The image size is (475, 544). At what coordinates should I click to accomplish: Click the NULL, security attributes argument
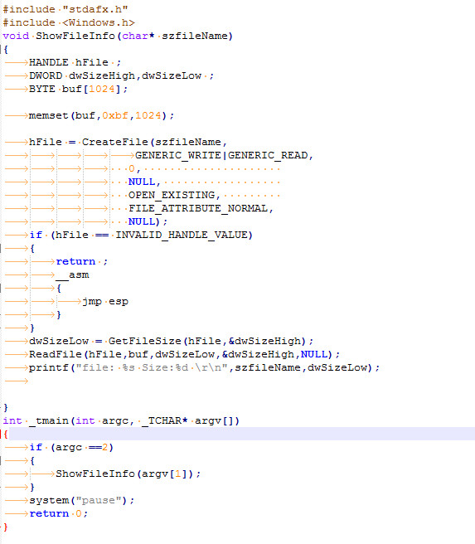pyautogui.click(x=144, y=182)
